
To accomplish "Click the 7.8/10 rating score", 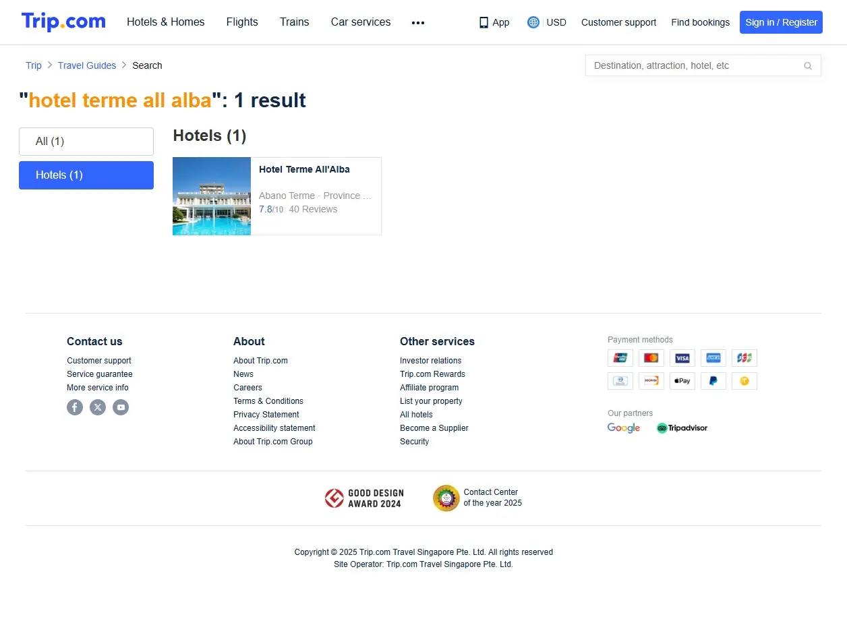I will [x=271, y=209].
